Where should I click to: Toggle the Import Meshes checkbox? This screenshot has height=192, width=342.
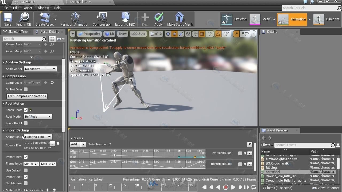point(26,157)
